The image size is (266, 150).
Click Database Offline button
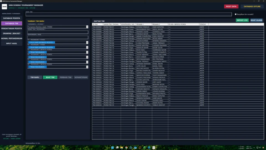pos(252,6)
